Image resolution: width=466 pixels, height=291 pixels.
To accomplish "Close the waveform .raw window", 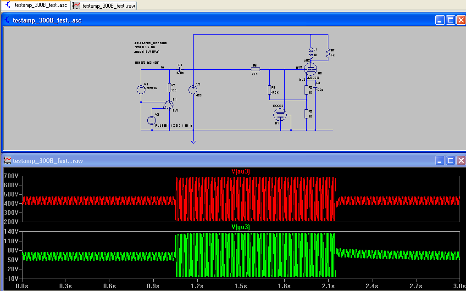I will [x=460, y=160].
